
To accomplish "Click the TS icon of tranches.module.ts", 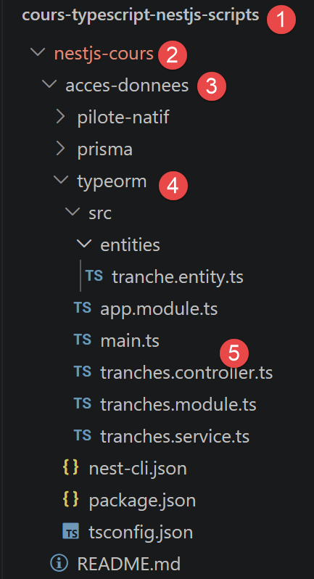I will coord(83,403).
